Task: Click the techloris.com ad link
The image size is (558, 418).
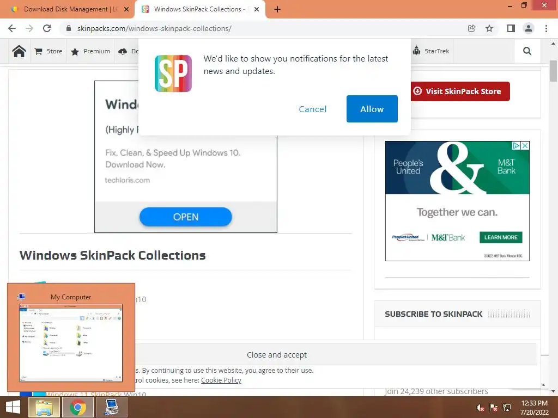Action: coord(128,180)
